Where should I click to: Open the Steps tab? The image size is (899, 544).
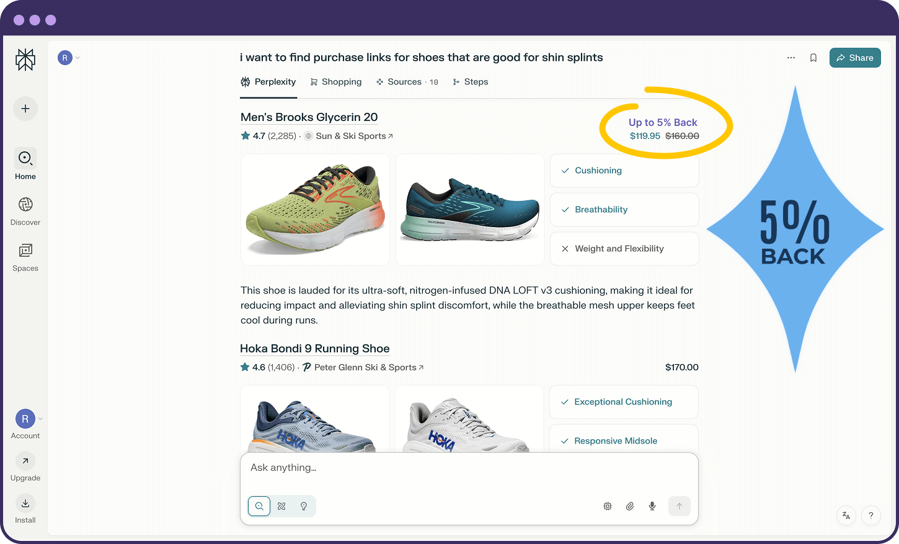471,82
